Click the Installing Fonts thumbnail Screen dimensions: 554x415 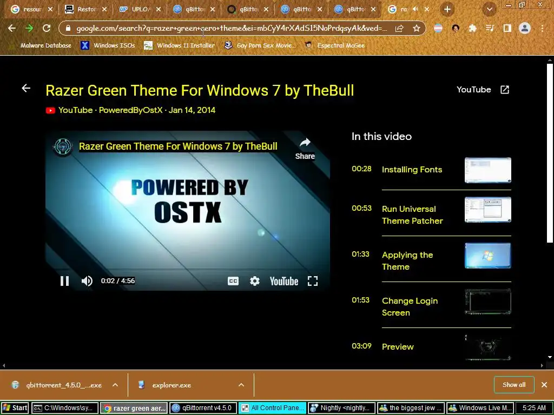coord(488,170)
